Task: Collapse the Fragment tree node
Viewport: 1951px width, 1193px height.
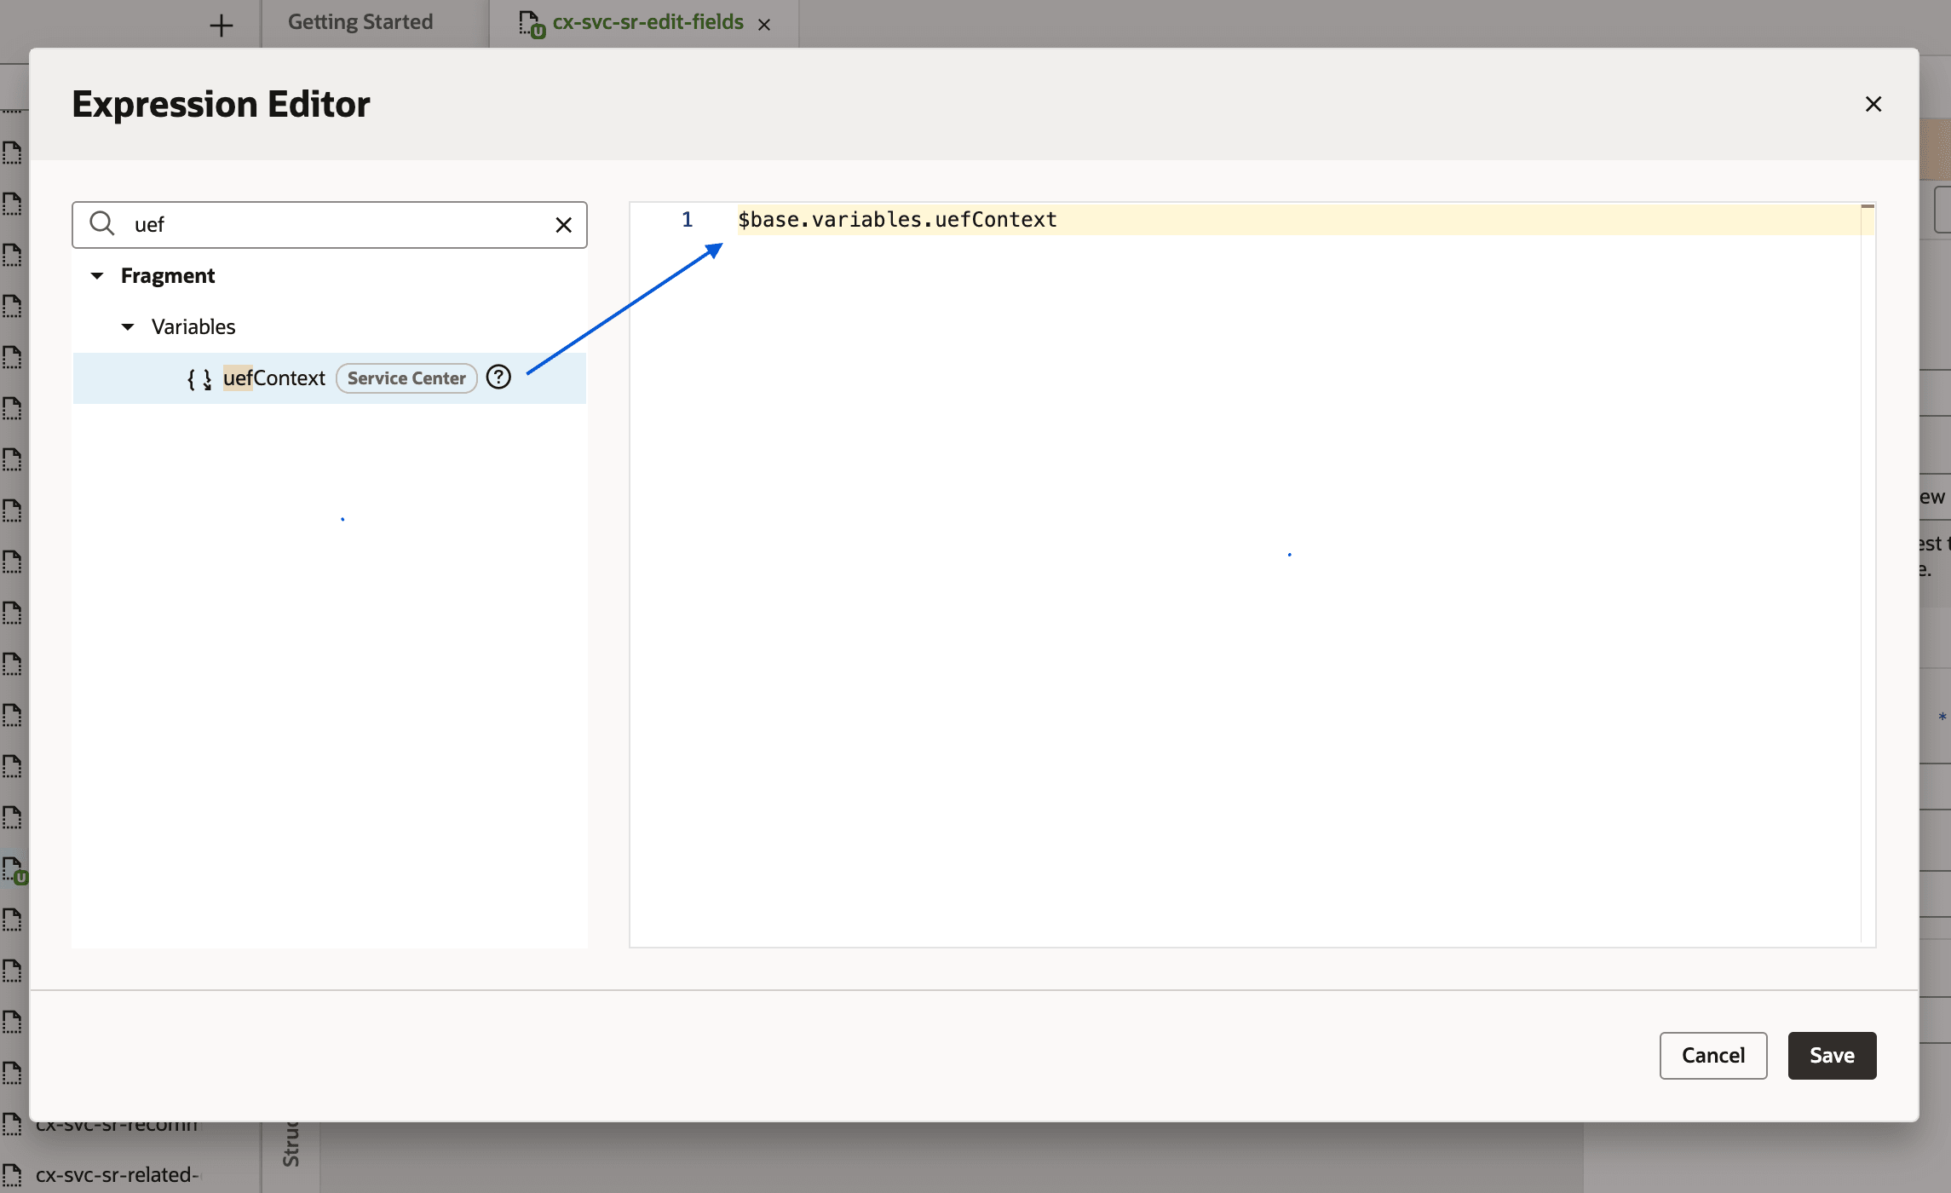Action: pyautogui.click(x=97, y=275)
